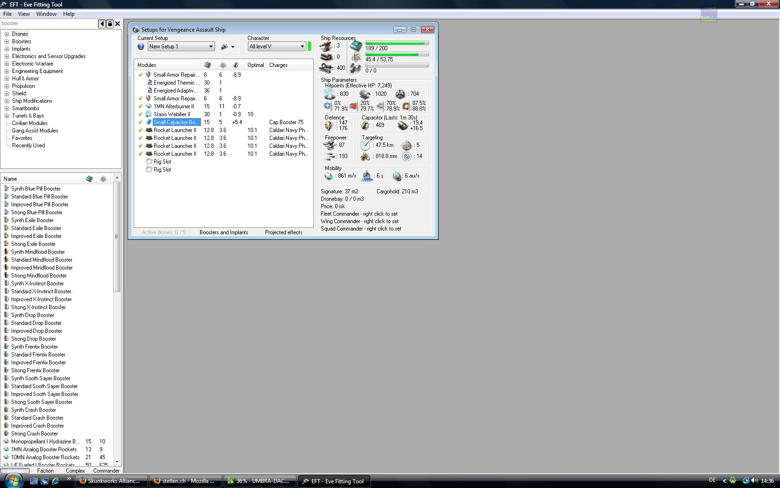The height and width of the screenshot is (488, 780).
Task: Click the powergrid column icon in Modules header
Action: pos(223,65)
